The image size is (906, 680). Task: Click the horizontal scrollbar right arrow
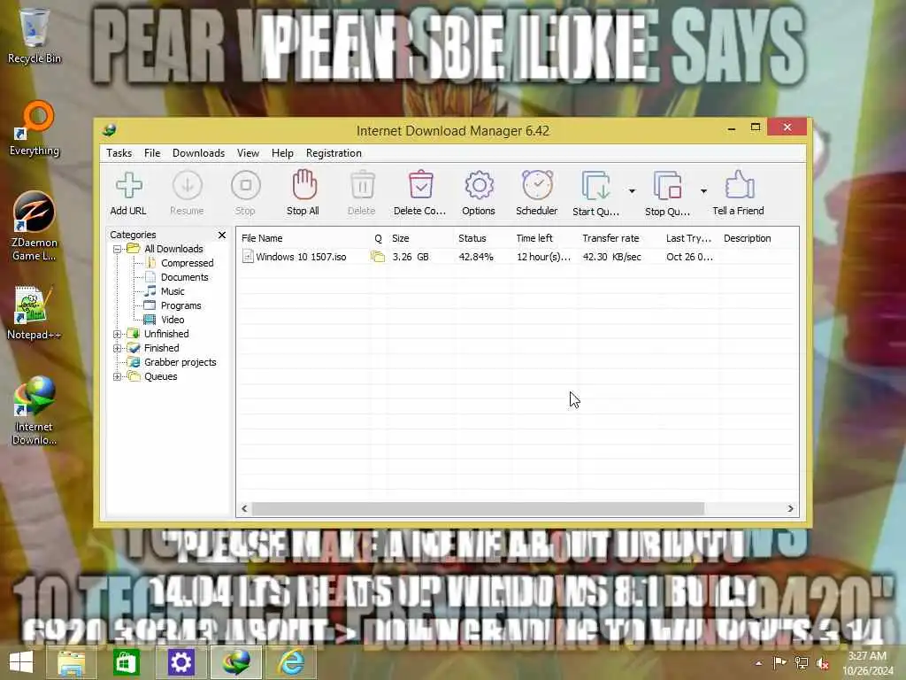pos(790,509)
